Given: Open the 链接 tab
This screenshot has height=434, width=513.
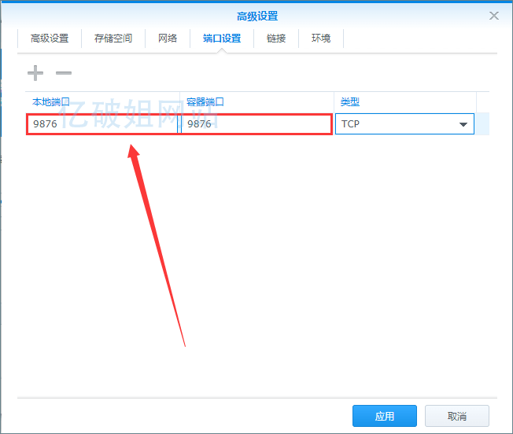Looking at the screenshot, I should coord(276,39).
